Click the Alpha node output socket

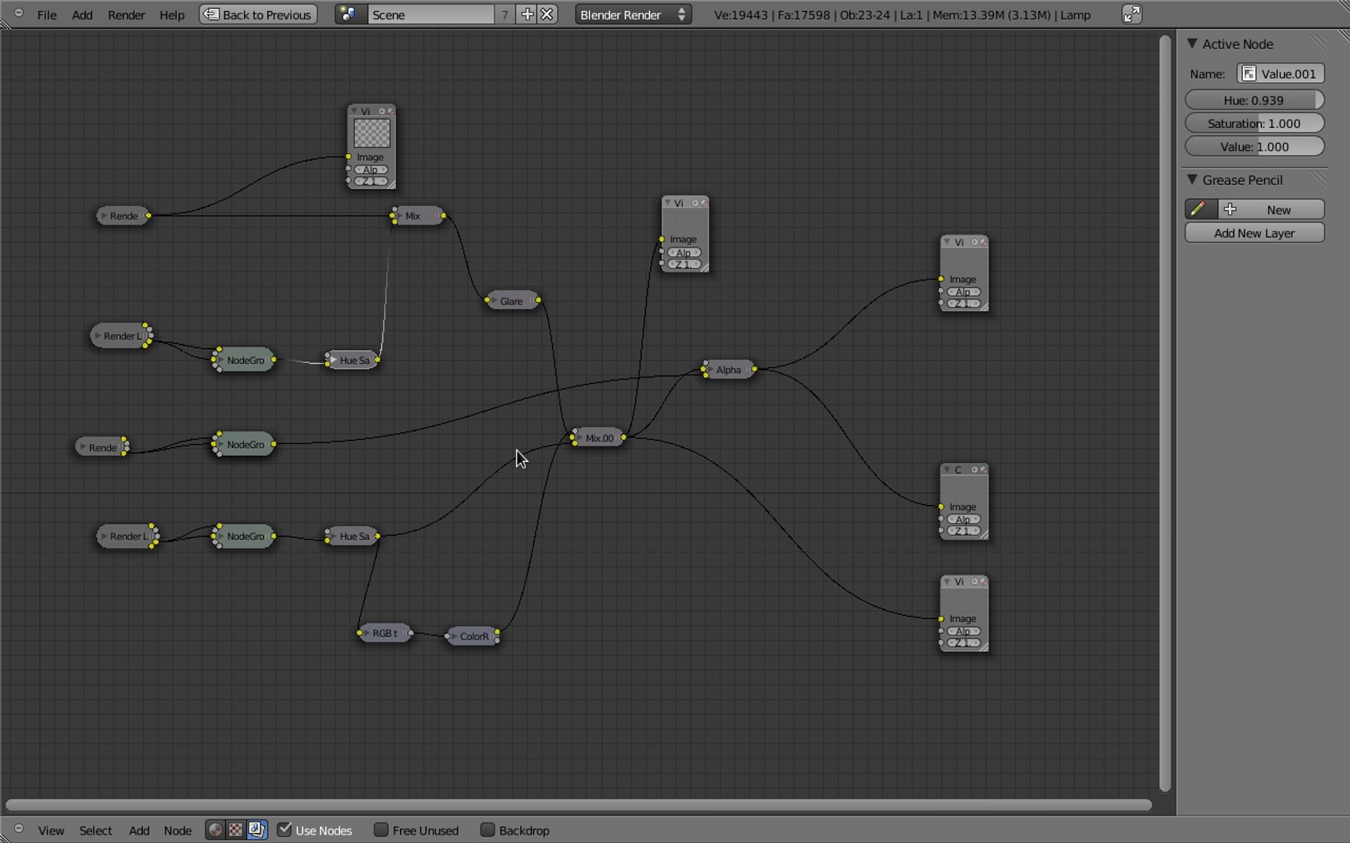click(754, 368)
